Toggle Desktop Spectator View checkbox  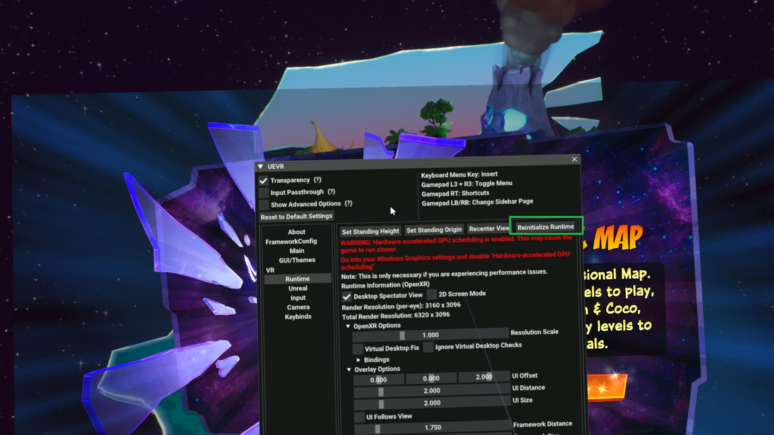point(347,297)
